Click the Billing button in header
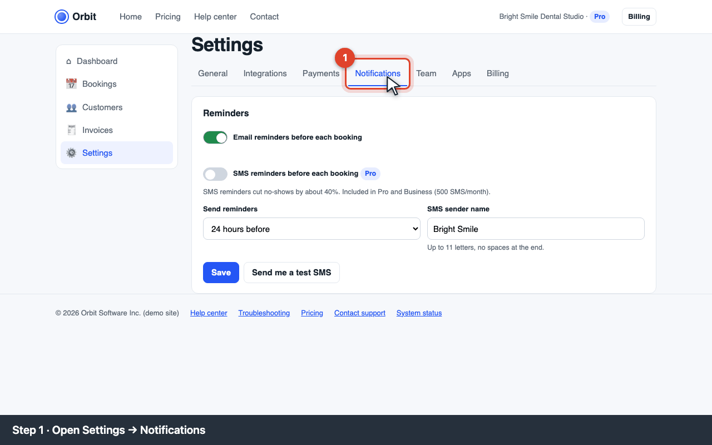The height and width of the screenshot is (445, 712). pyautogui.click(x=639, y=17)
